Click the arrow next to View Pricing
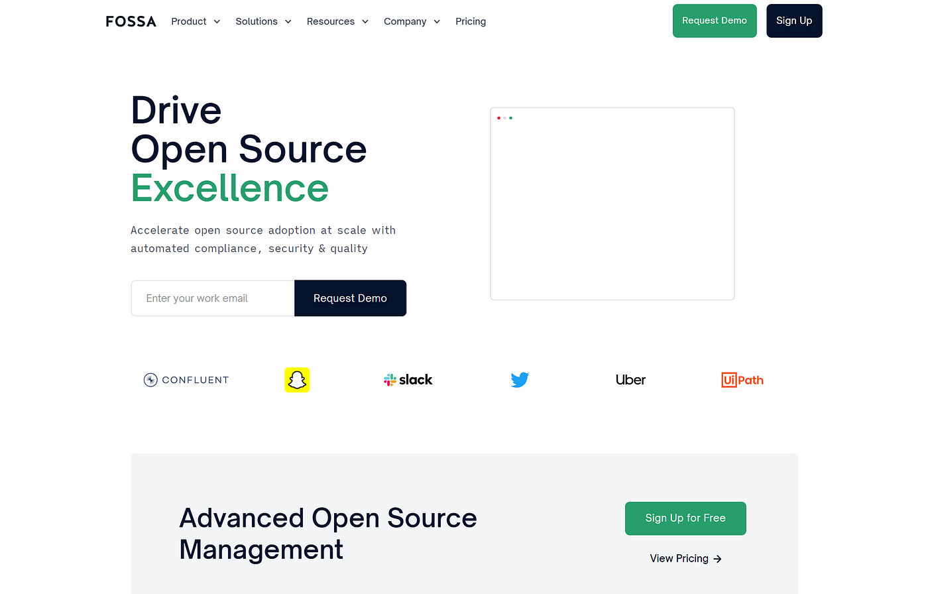 tap(717, 559)
